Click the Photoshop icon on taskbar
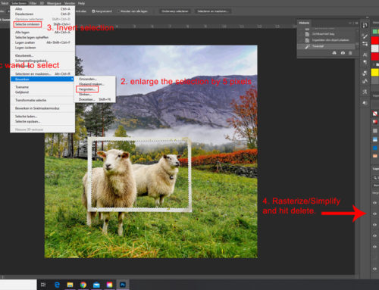 point(123,285)
